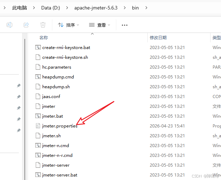Open the 排序 sort dropdown

pos(68,25)
